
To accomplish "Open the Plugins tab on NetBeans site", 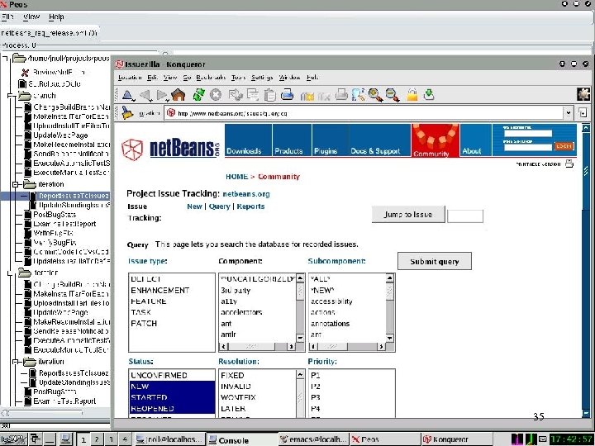I will 330,140.
